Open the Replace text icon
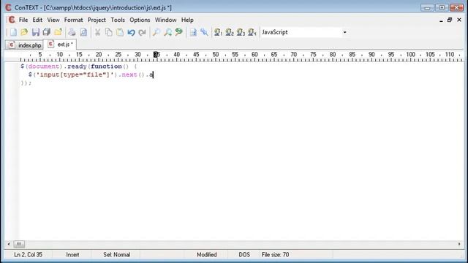 pos(178,32)
